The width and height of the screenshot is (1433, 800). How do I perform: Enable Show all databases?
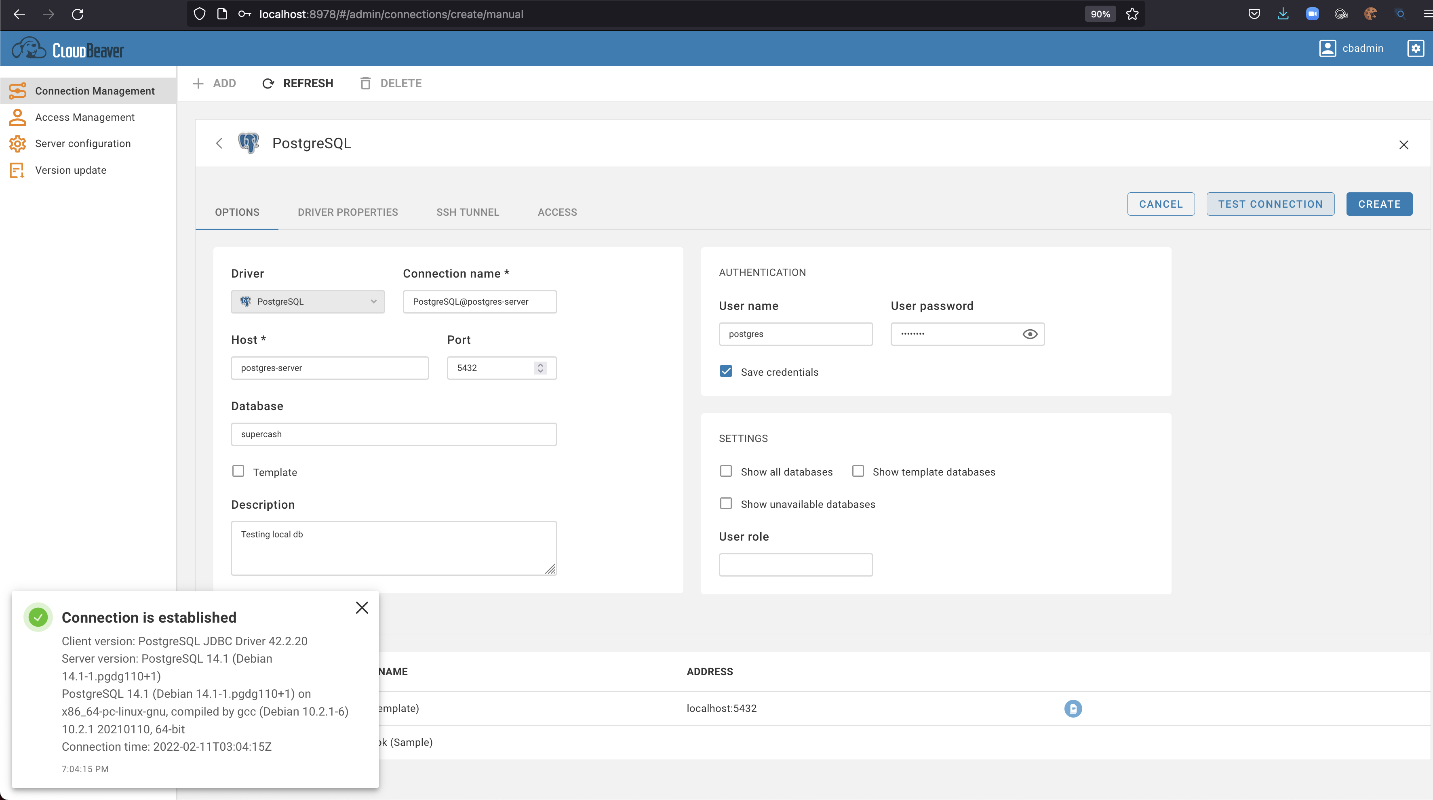click(726, 471)
